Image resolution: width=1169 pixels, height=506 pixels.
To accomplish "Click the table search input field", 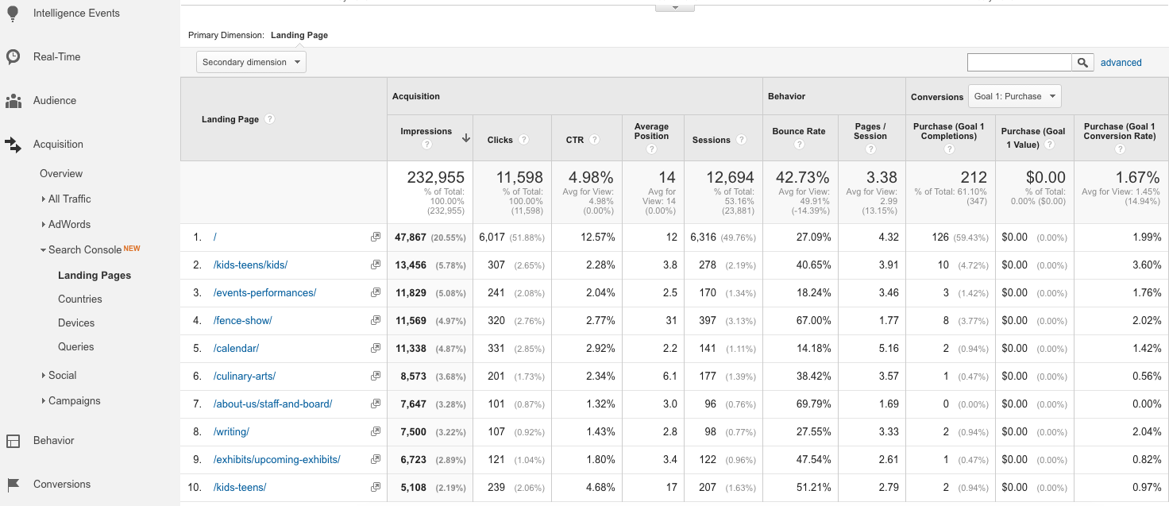I will (1019, 63).
